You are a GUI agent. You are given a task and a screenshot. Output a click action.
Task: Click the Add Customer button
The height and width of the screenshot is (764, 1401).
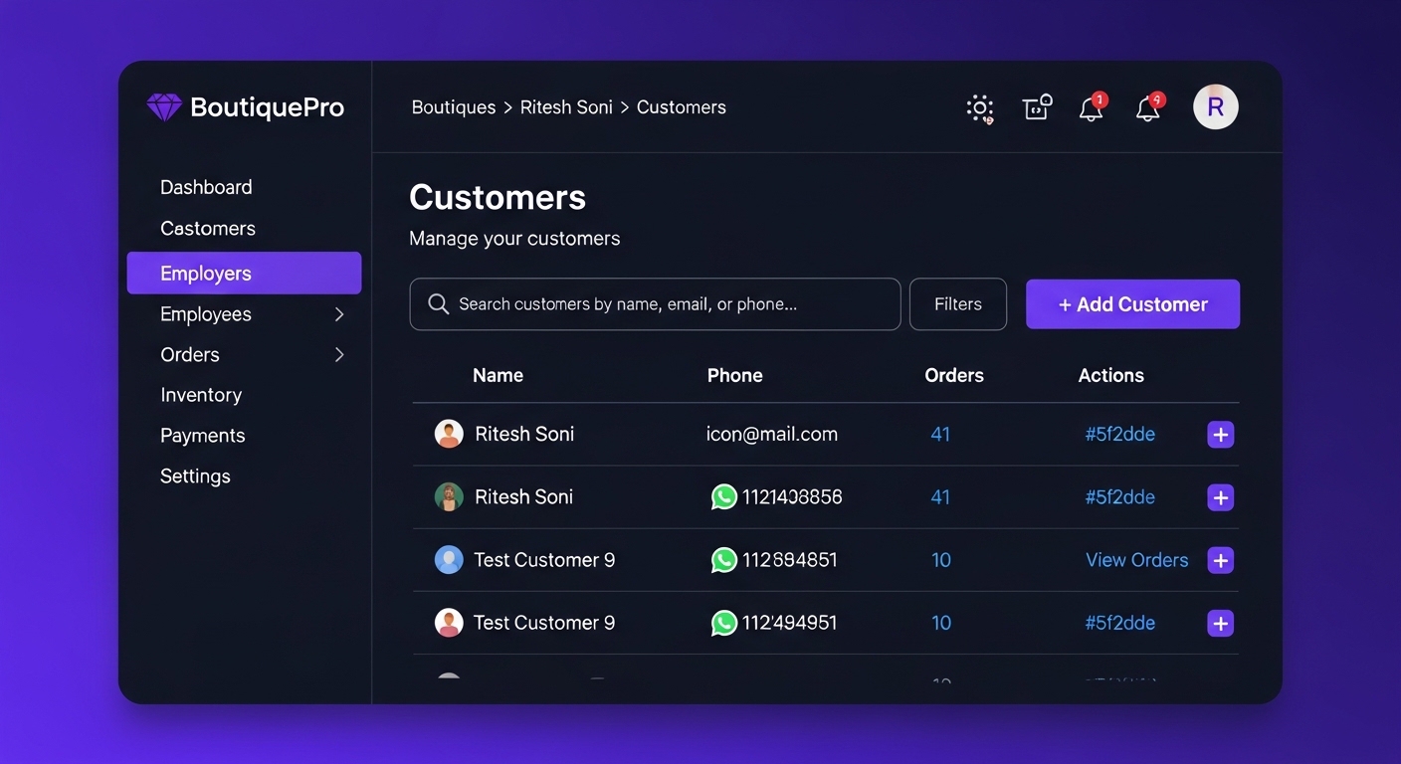pos(1132,304)
